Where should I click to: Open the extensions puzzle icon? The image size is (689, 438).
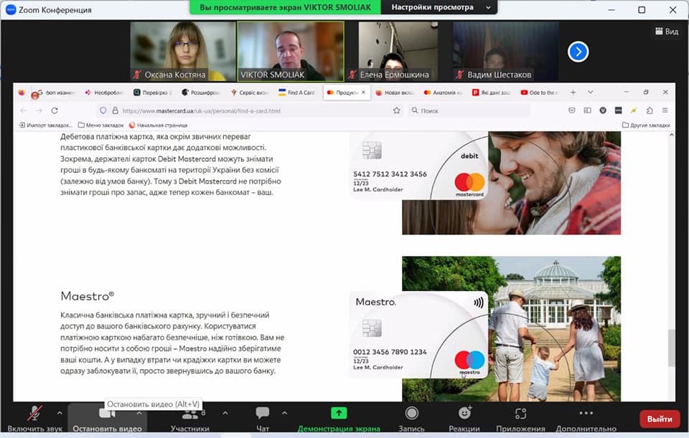pos(650,110)
